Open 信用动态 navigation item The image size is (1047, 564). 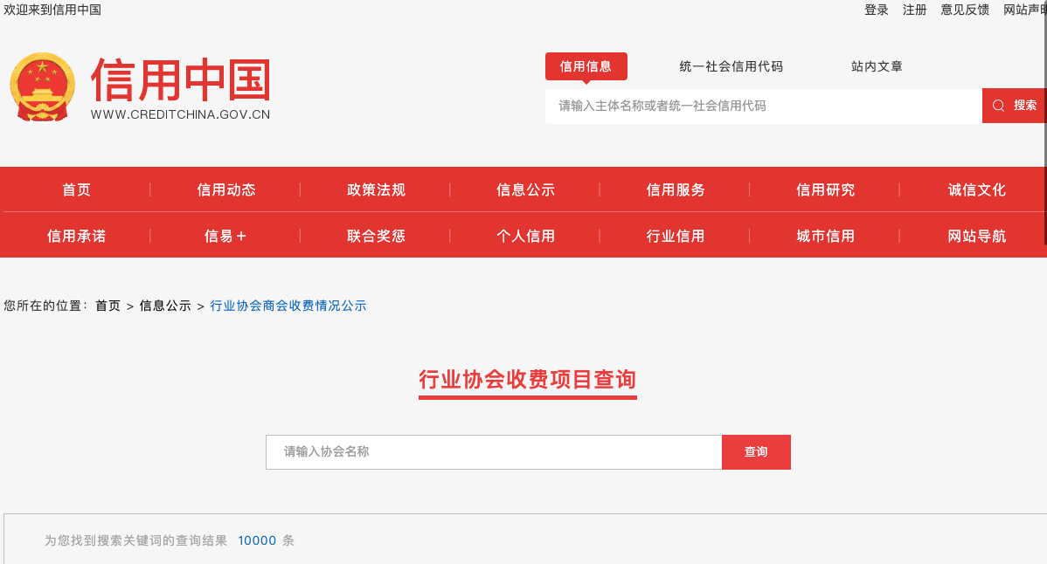click(x=226, y=190)
